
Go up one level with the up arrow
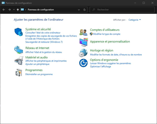click(18, 10)
